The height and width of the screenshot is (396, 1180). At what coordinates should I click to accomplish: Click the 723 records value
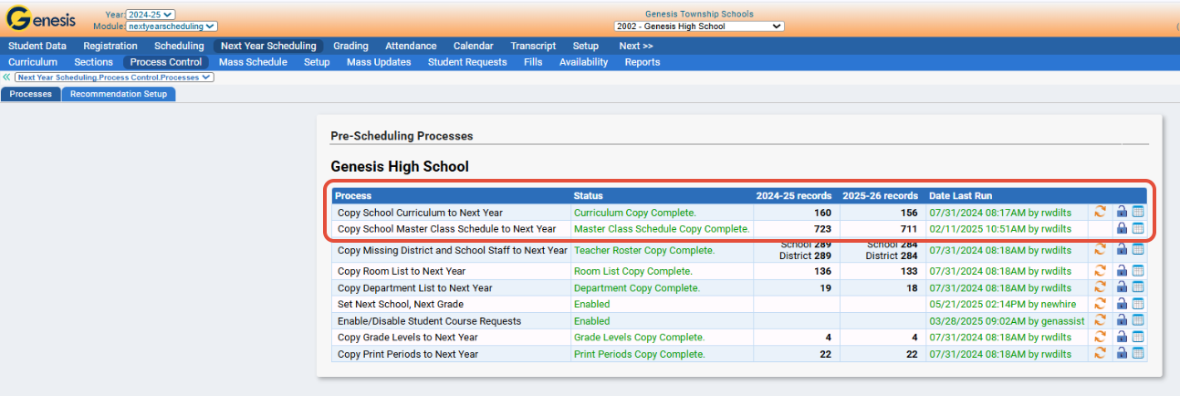point(822,229)
